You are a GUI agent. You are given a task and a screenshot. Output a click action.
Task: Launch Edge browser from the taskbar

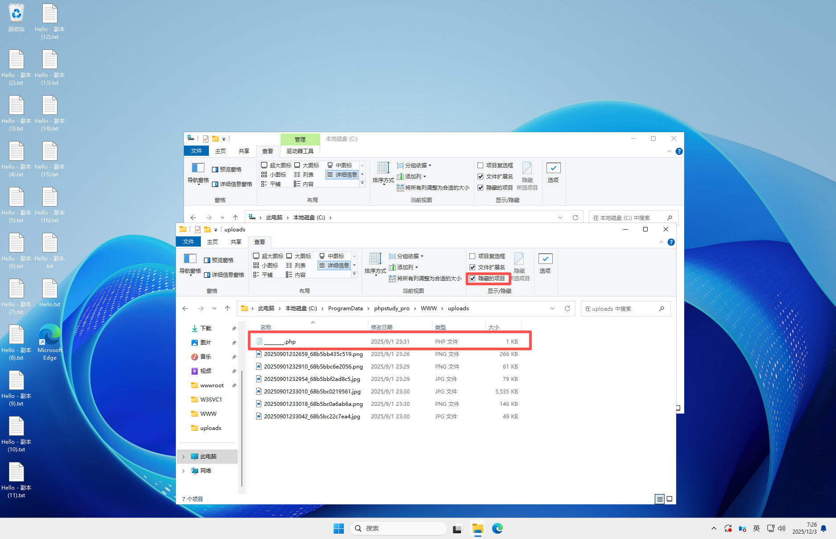(x=498, y=528)
